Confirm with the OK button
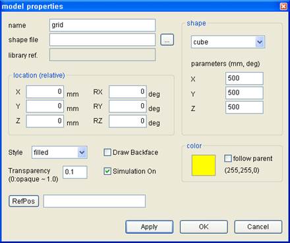 point(204,227)
